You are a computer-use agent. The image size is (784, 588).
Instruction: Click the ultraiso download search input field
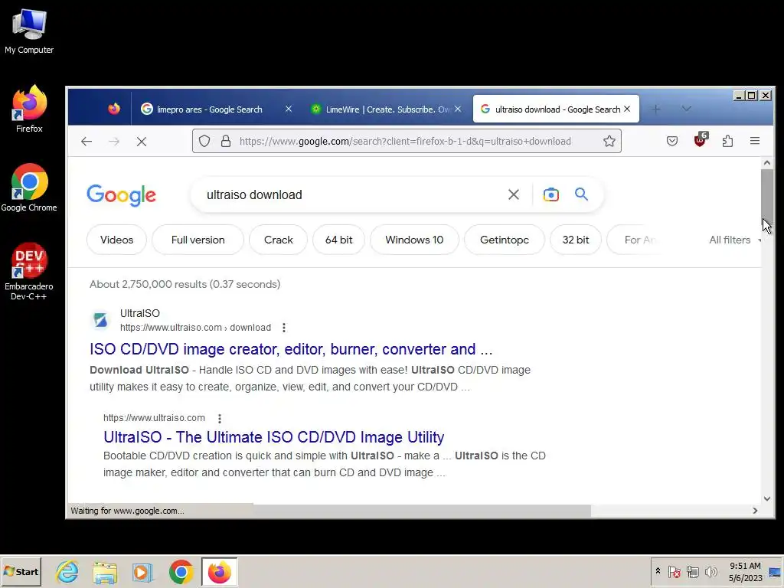coord(350,194)
